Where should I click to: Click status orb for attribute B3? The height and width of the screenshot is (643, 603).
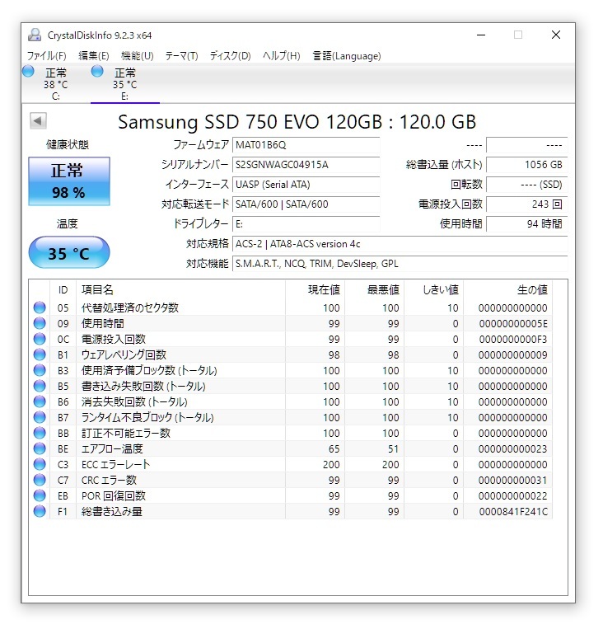click(x=40, y=370)
